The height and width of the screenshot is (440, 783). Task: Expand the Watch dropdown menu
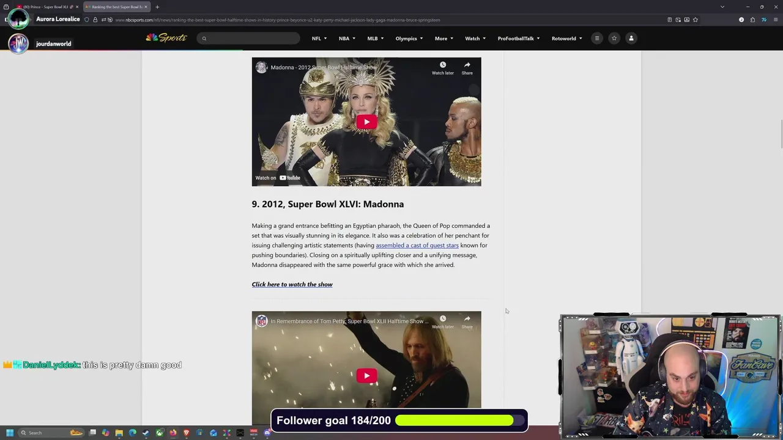pyautogui.click(x=475, y=38)
